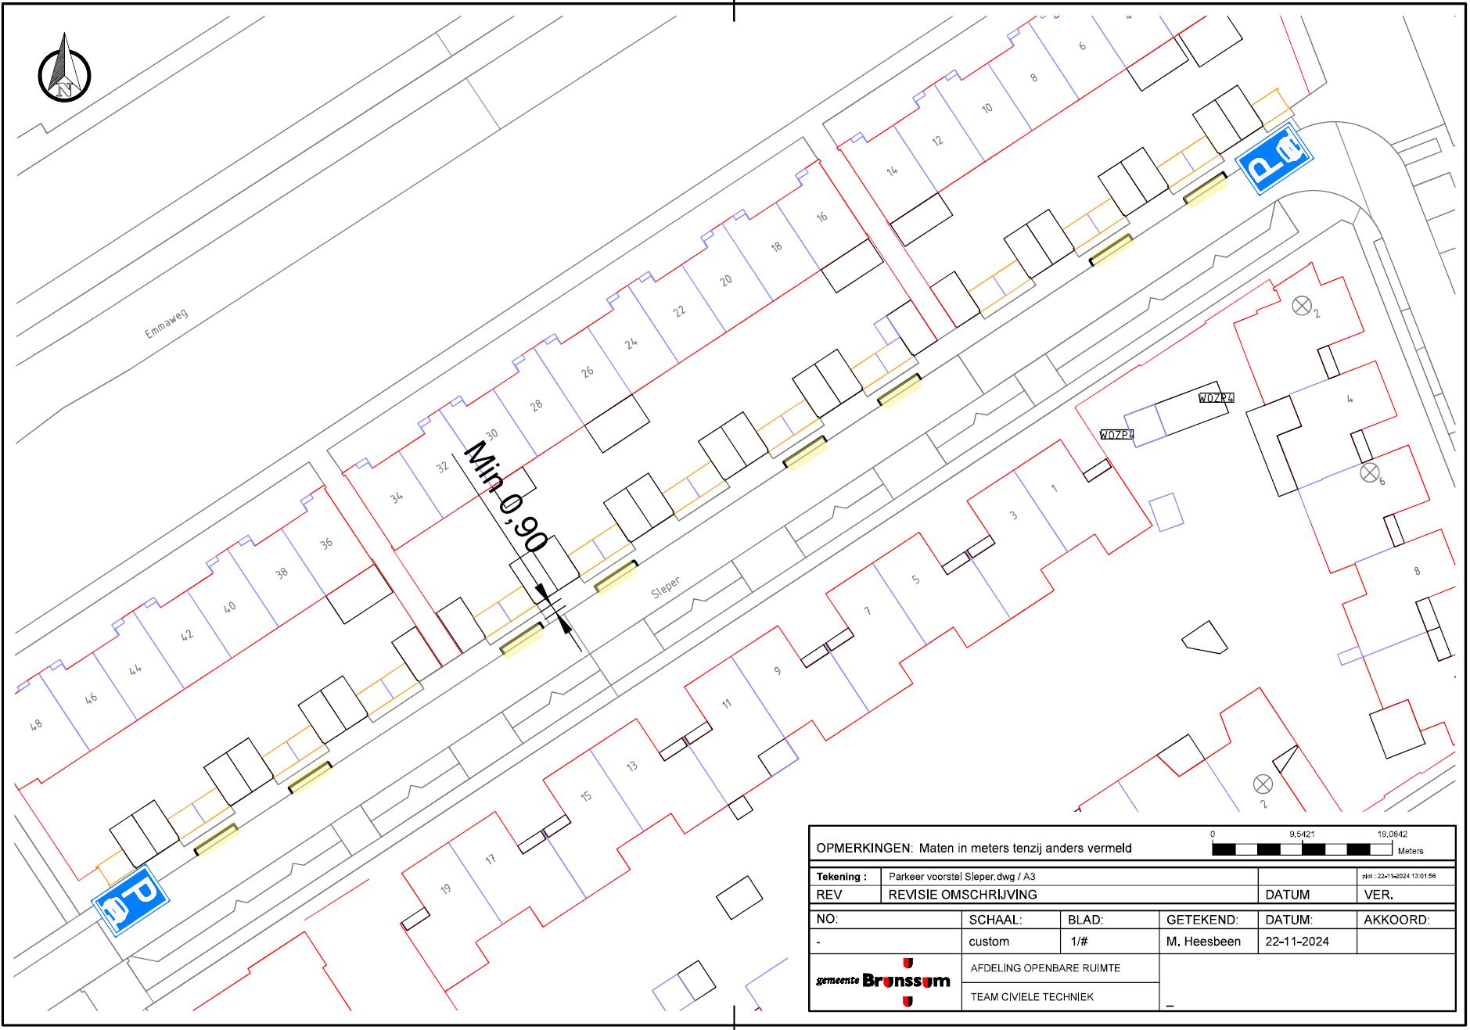Image resolution: width=1470 pixels, height=1030 pixels.
Task: Select the M. Heesbeen drafter name
Action: pos(1202,942)
